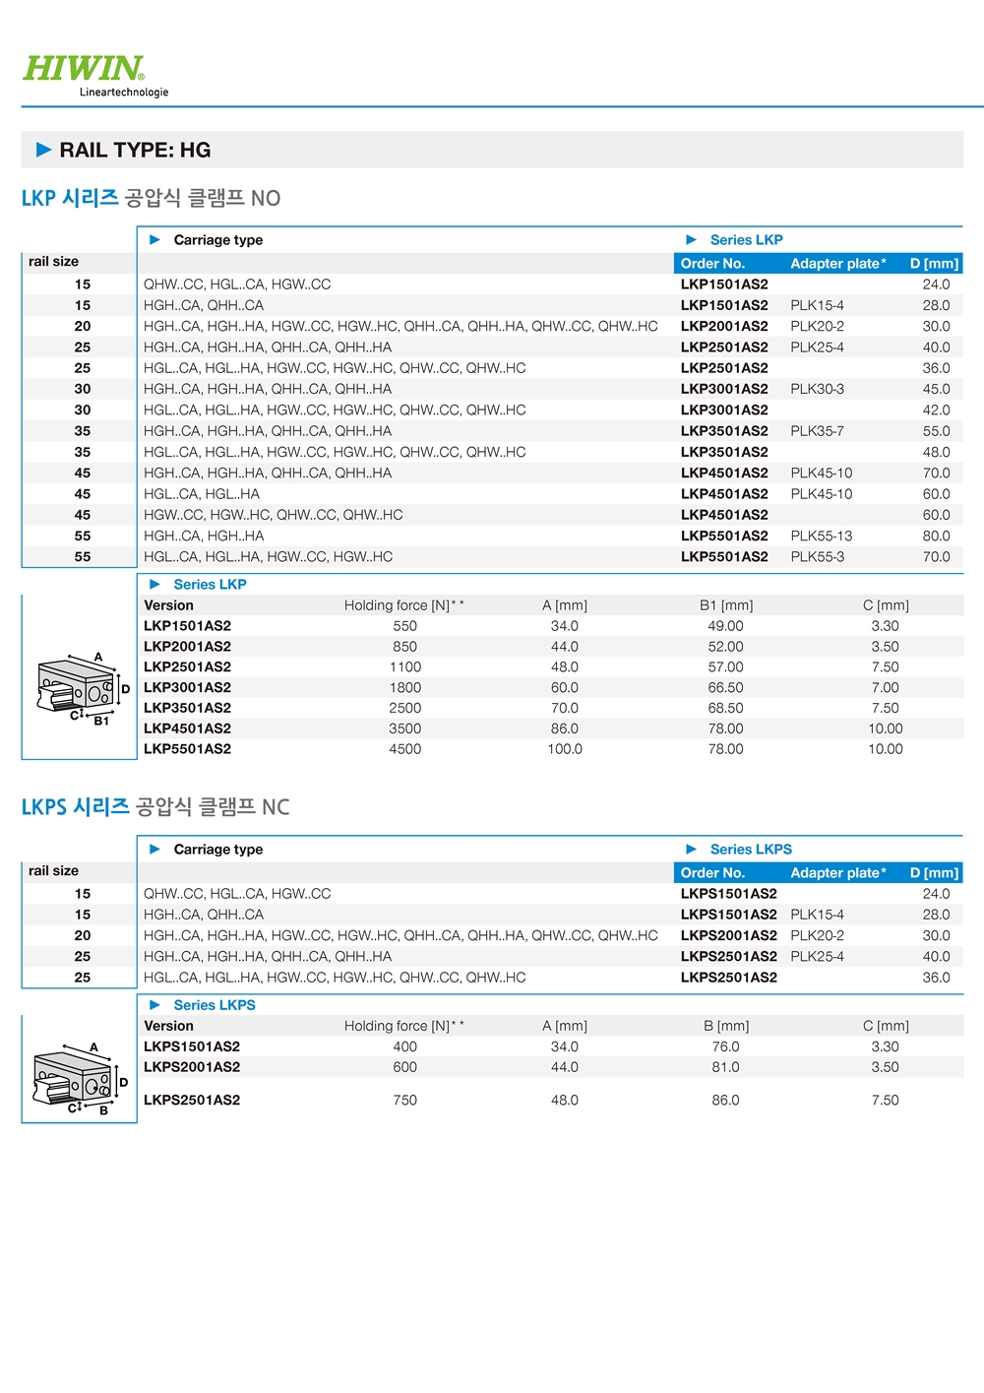Click holding force value '1100'
Image resolution: width=984 pixels, height=1393 pixels.
pos(405,666)
